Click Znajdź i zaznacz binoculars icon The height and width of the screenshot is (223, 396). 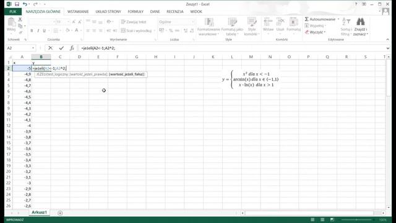point(360,22)
